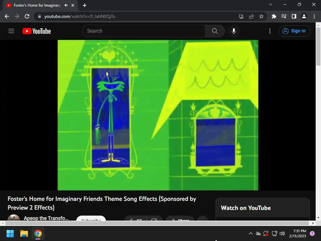The height and width of the screenshot is (241, 321).
Task: Click the address bar URL
Action: tap(80, 16)
